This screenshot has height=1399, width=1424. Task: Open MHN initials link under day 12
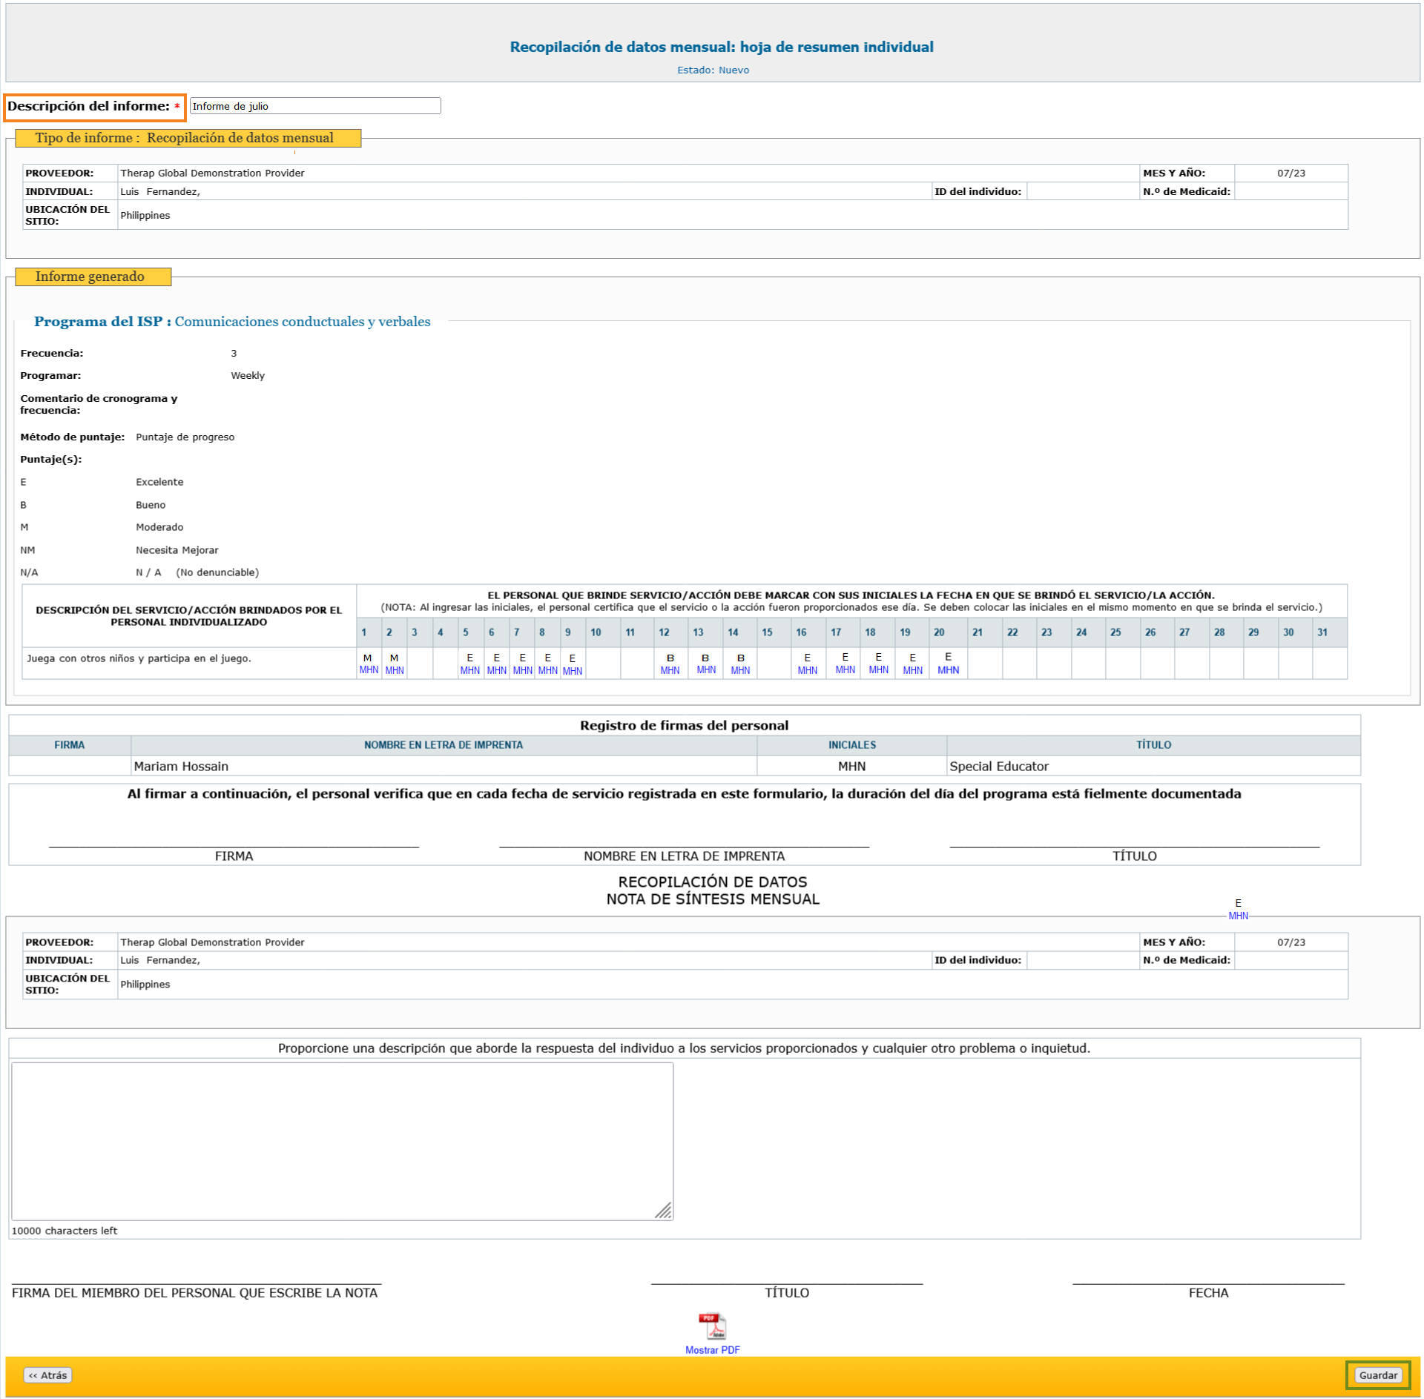(x=670, y=671)
